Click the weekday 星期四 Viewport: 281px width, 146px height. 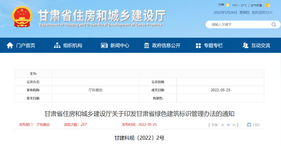coord(244,12)
